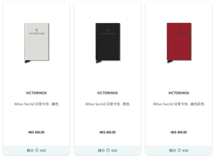Open product link Altius Secrid 日常卡包 - 黑色
215x157 pixels.
[107, 104]
